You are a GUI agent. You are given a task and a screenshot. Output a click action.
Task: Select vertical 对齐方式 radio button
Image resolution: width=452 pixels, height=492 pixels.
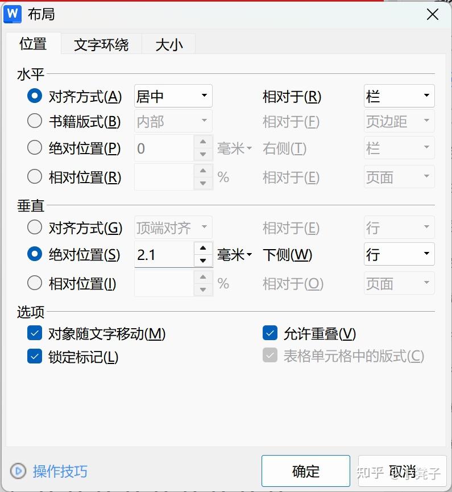[x=34, y=227]
